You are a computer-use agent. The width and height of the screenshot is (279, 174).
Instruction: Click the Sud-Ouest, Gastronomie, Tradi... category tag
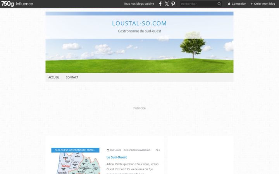[75, 150]
